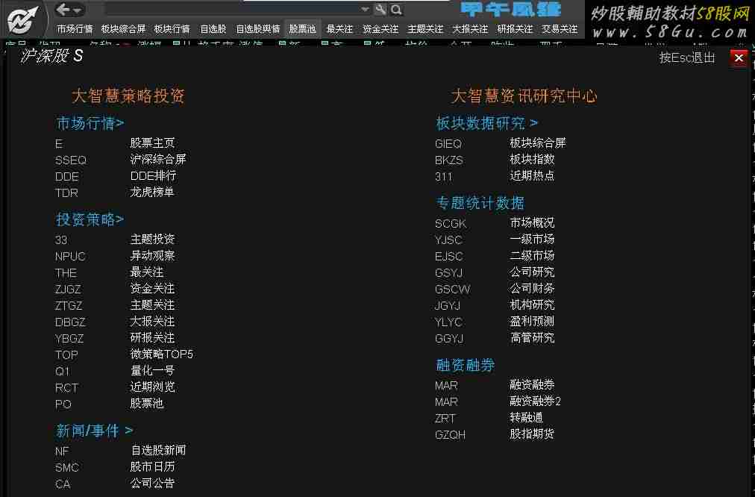
Task: Open the 微策略TOP5 entry
Action: click(x=162, y=354)
